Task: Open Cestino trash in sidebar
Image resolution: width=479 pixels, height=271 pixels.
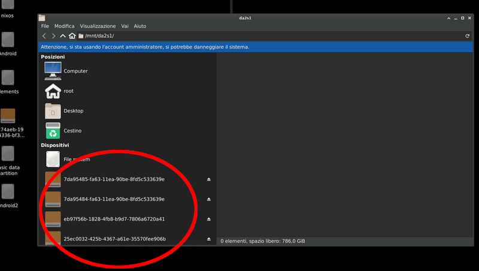Action: click(72, 131)
